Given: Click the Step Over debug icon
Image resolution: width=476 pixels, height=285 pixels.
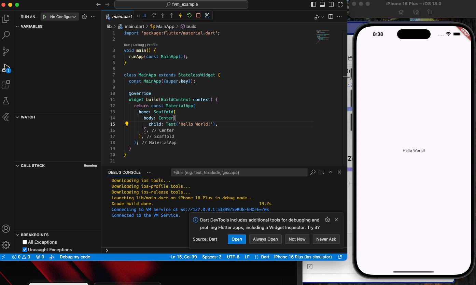Looking at the screenshot, I should (x=154, y=15).
